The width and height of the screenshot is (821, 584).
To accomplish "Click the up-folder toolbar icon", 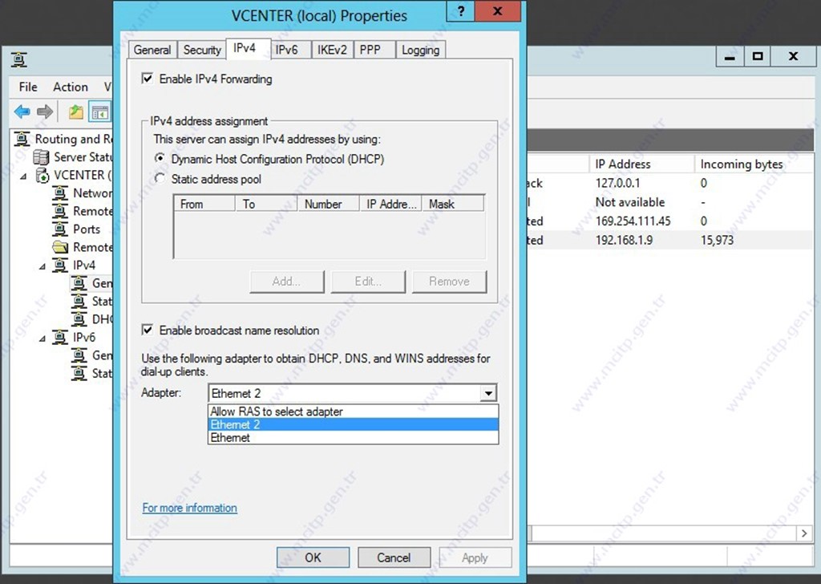I will pos(75,112).
